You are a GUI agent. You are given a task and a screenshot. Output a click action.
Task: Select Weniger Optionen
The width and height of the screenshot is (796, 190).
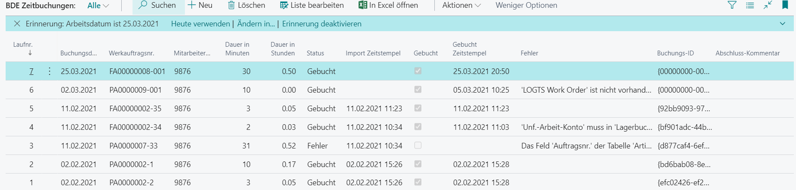click(526, 5)
